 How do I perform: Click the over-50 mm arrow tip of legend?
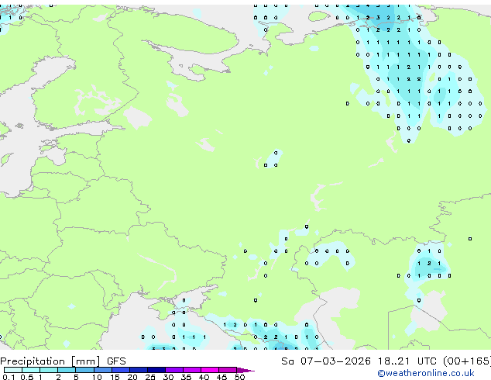(245, 370)
